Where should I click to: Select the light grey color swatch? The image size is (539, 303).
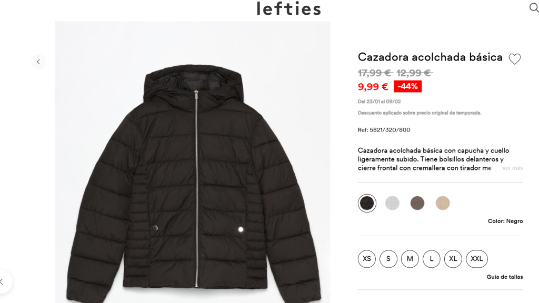coord(392,203)
